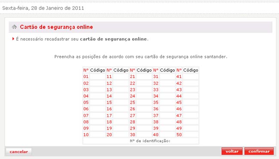
Task: Activate the código box for number 48
Action: point(191,122)
